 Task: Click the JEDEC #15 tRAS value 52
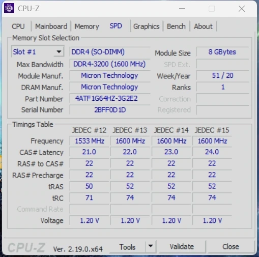(x=212, y=186)
